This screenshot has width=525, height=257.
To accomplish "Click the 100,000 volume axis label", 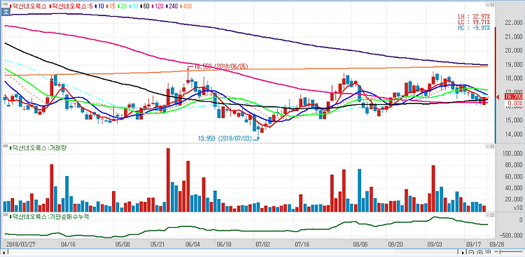I will (x=512, y=154).
